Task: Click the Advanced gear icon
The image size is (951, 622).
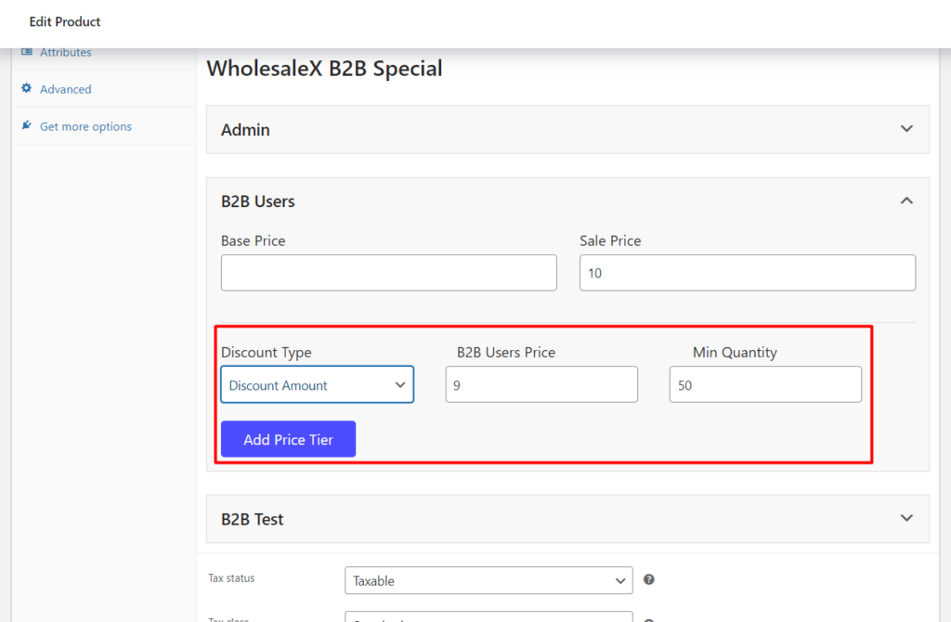Action: click(26, 88)
